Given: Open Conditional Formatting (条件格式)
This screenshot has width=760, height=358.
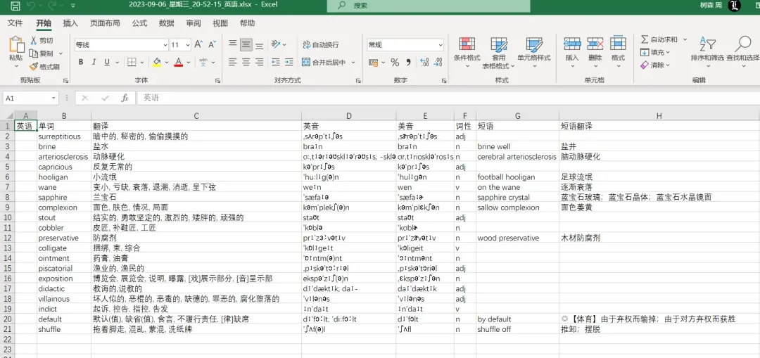Looking at the screenshot, I should pyautogui.click(x=467, y=52).
